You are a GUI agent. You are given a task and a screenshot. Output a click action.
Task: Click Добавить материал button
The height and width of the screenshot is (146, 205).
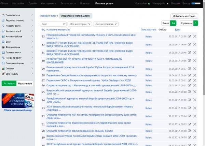coord(184,16)
